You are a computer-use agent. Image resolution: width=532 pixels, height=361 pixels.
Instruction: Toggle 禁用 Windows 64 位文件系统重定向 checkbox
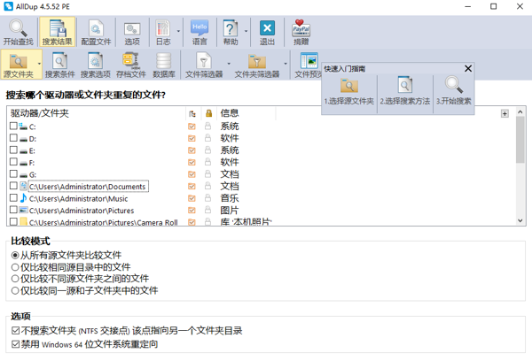pos(16,344)
